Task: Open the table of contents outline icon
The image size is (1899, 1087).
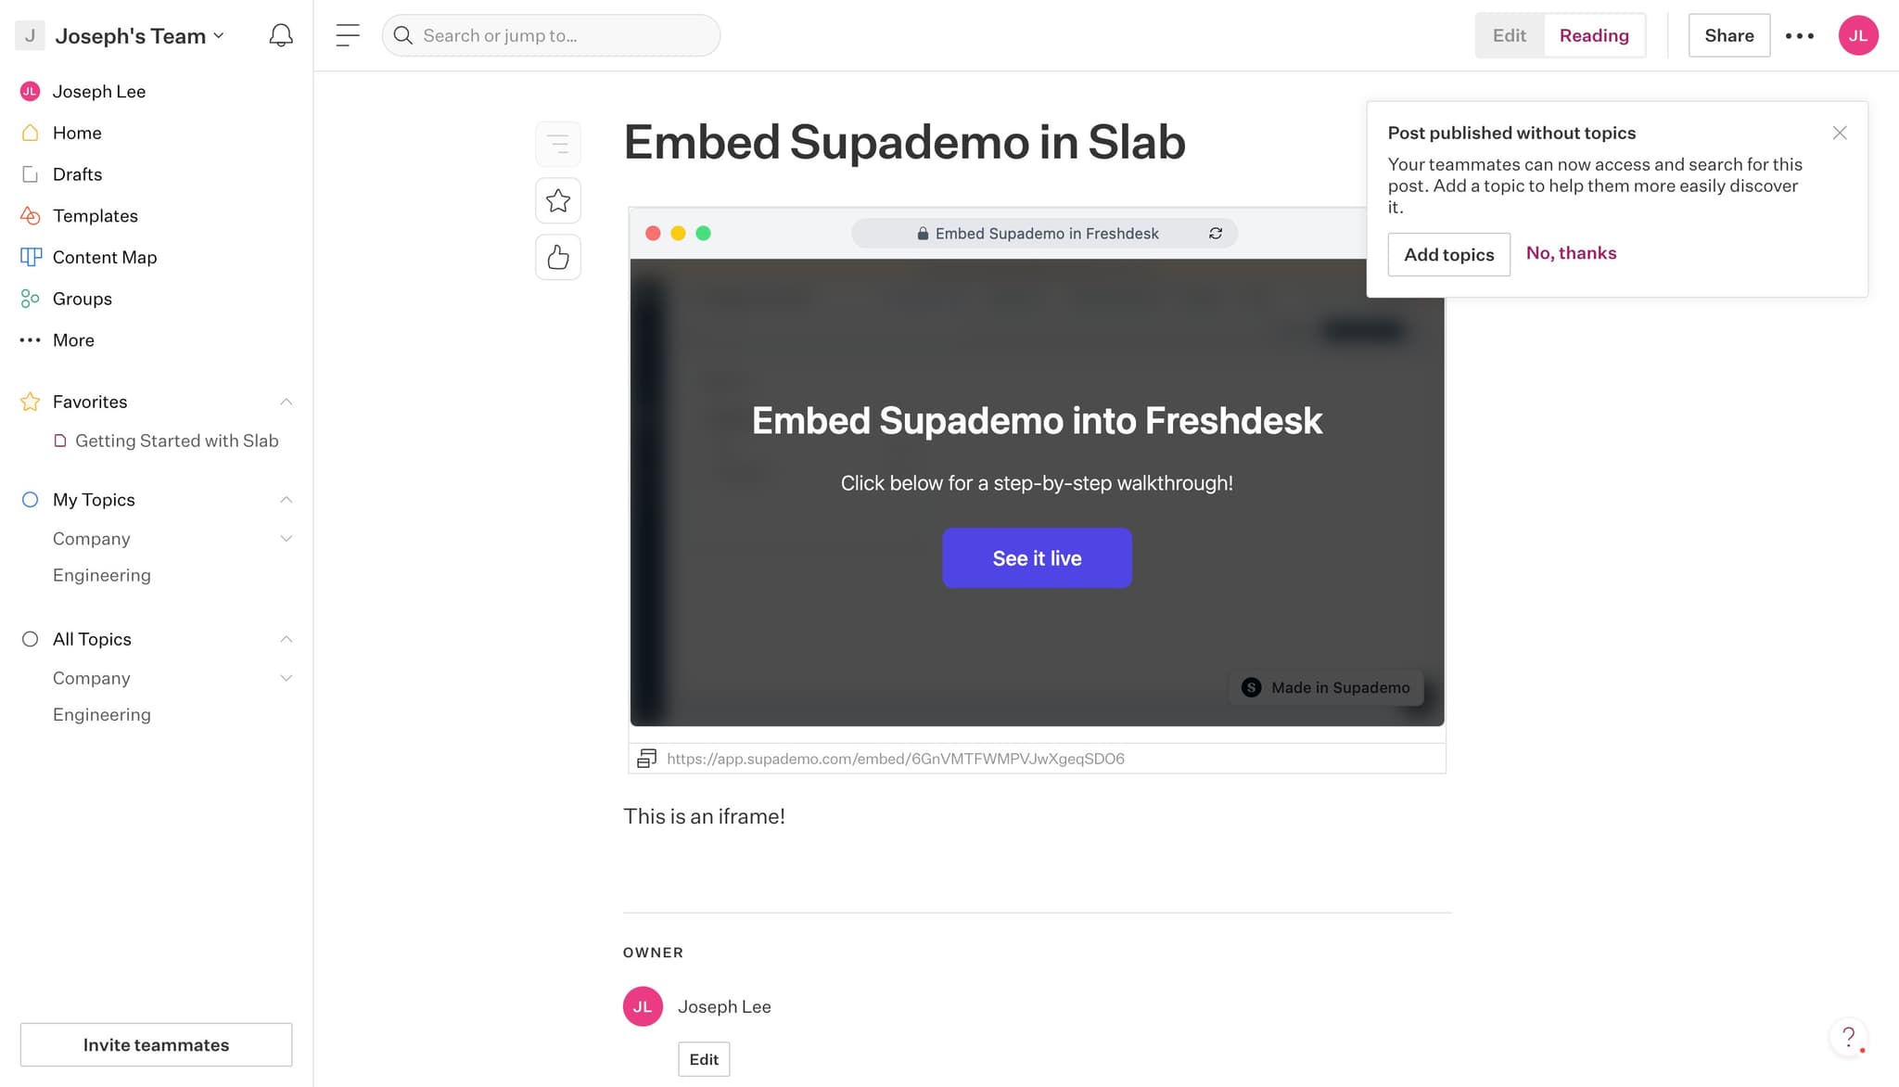Action: click(558, 144)
